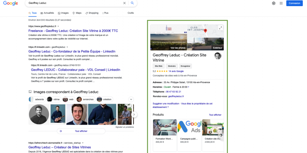Click the Images correspondant à Geoffrey Leduc heading
The height and width of the screenshot is (153, 307).
(x=66, y=92)
